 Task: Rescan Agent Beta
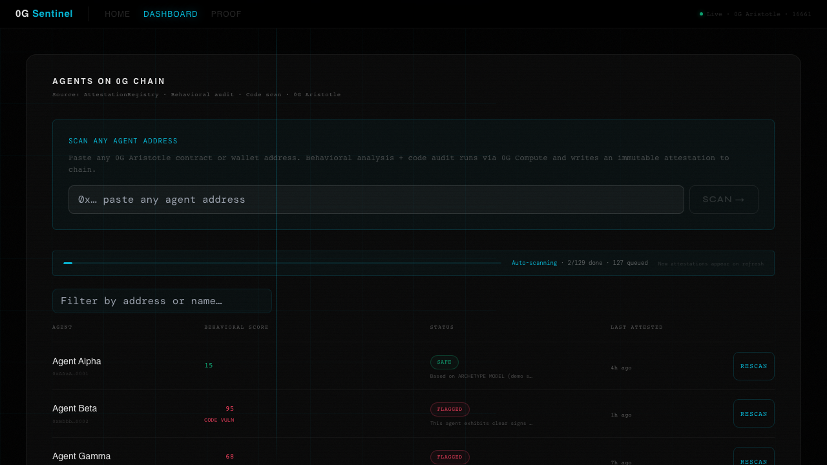coord(754,413)
